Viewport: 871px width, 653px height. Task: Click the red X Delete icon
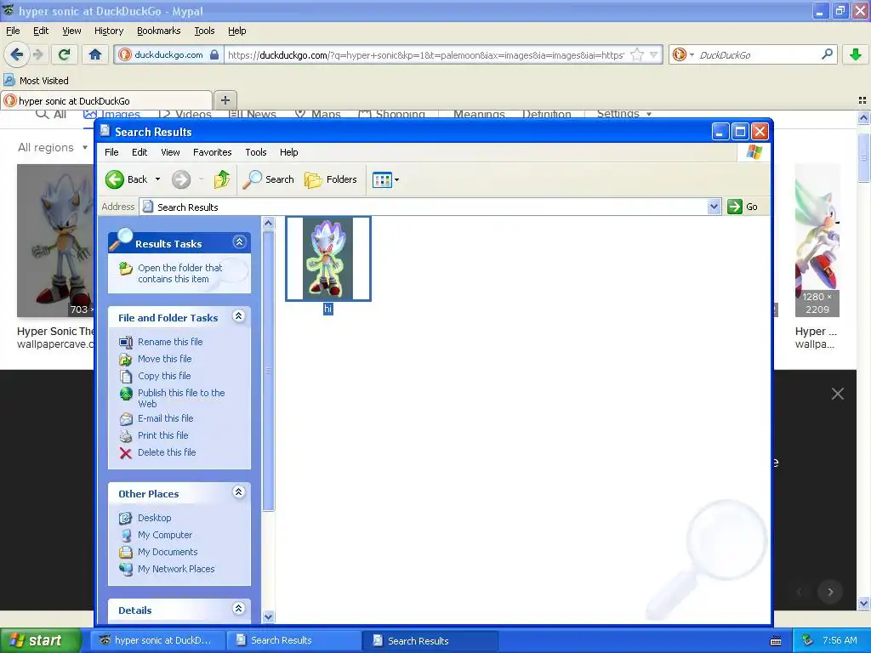[x=126, y=453]
